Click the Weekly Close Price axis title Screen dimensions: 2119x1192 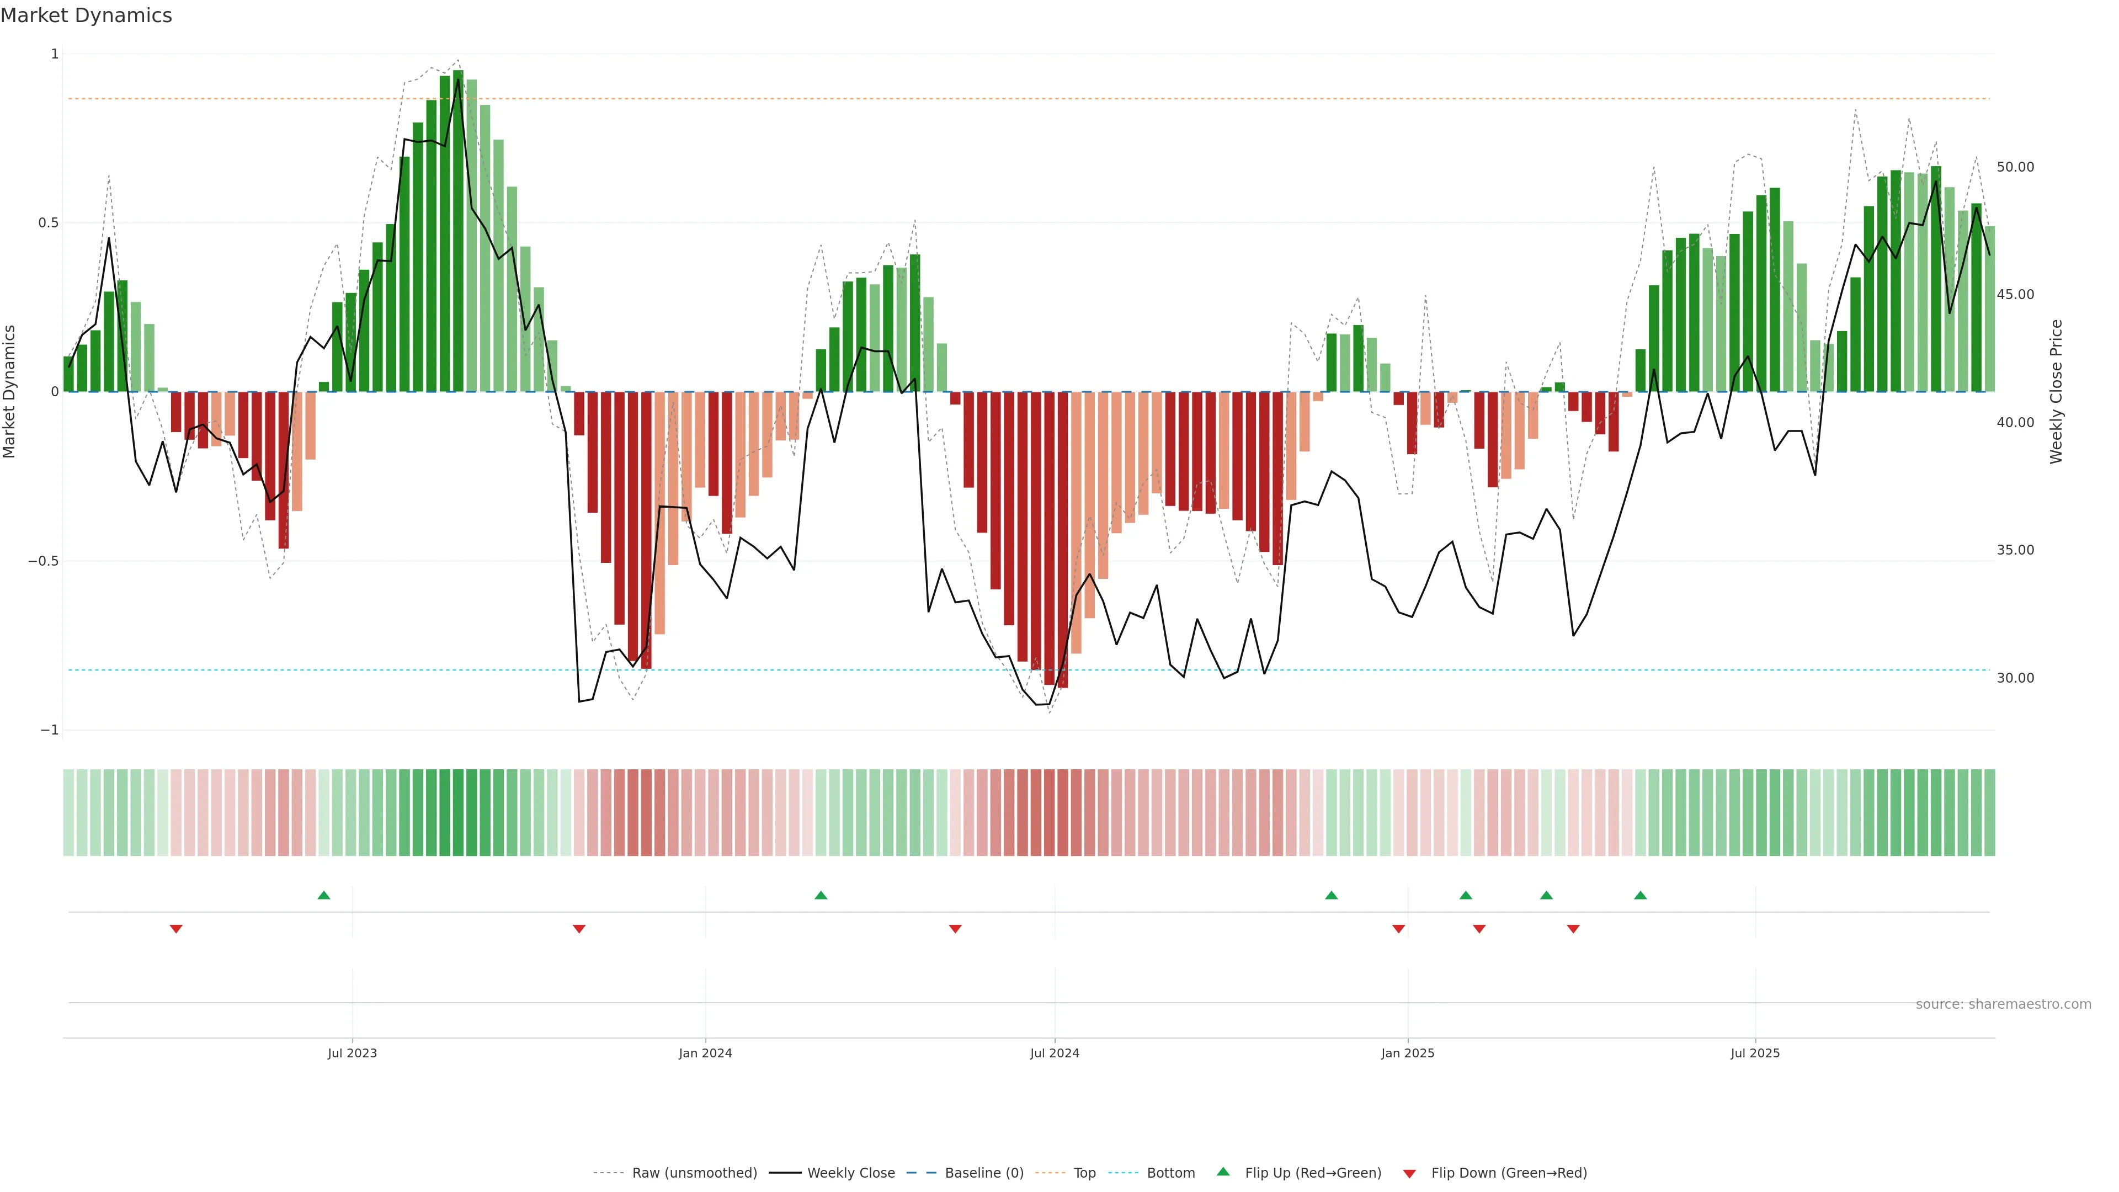coord(2056,392)
